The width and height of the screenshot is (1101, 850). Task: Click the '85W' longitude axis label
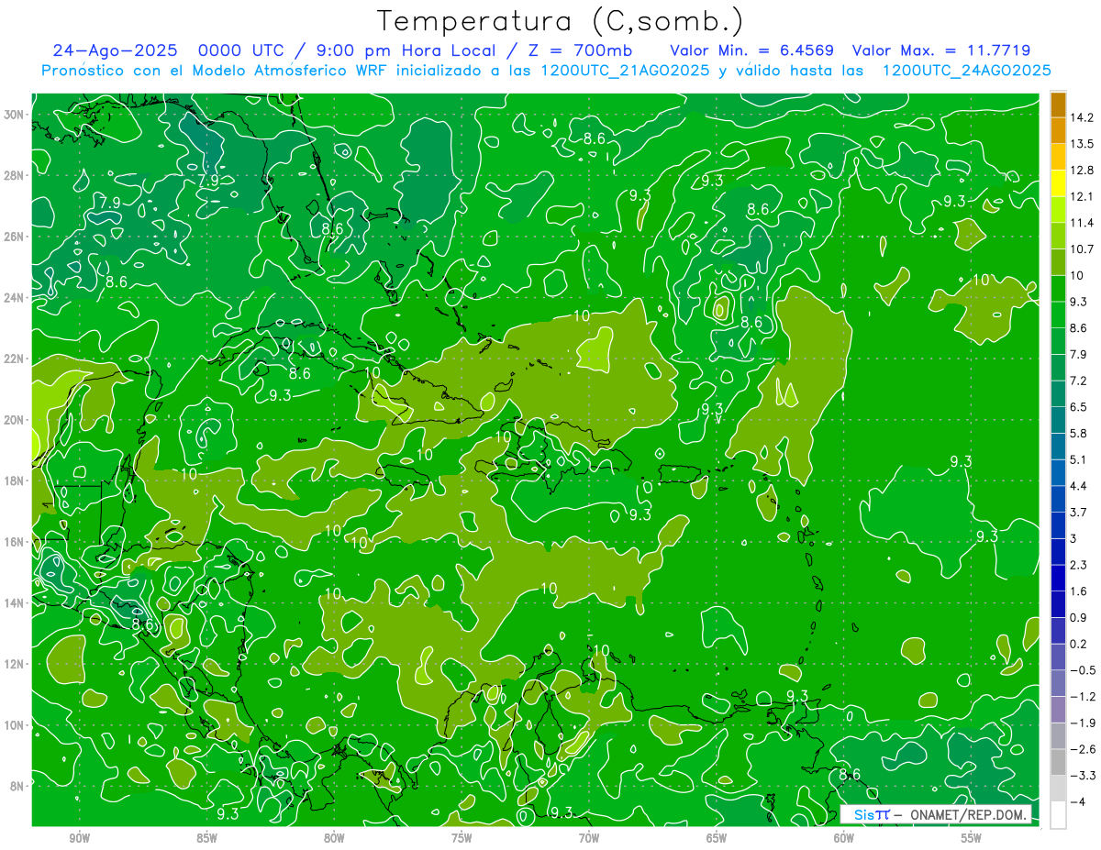coord(207,838)
